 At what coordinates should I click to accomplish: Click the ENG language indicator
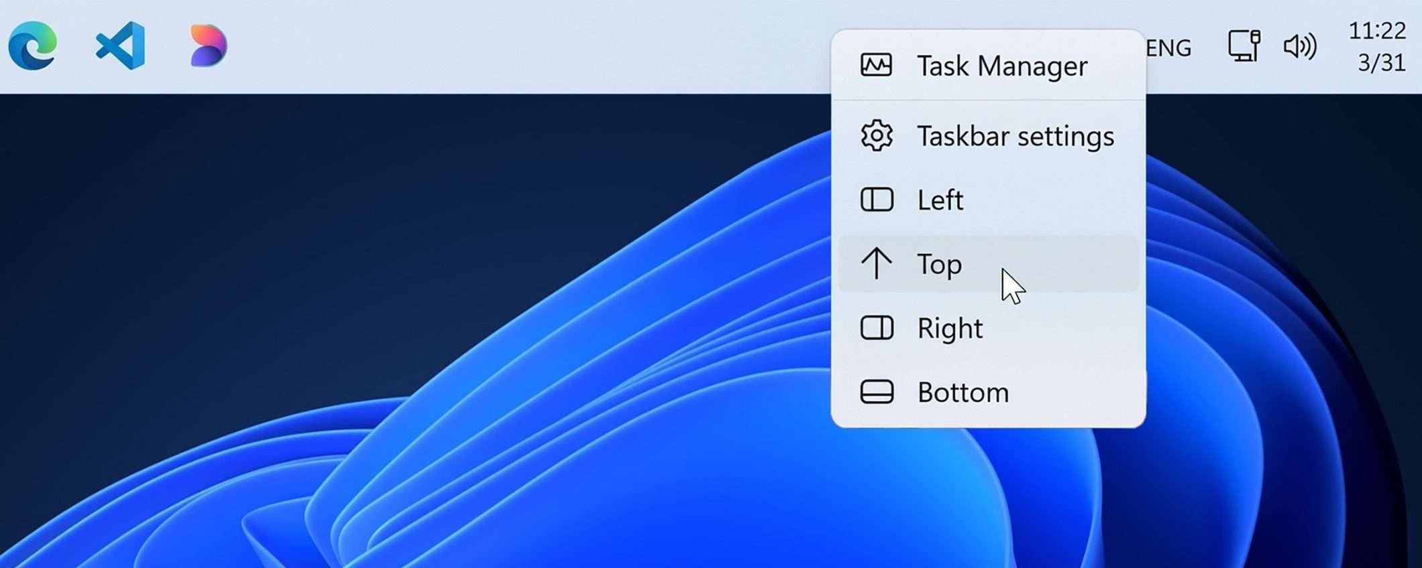tap(1169, 48)
